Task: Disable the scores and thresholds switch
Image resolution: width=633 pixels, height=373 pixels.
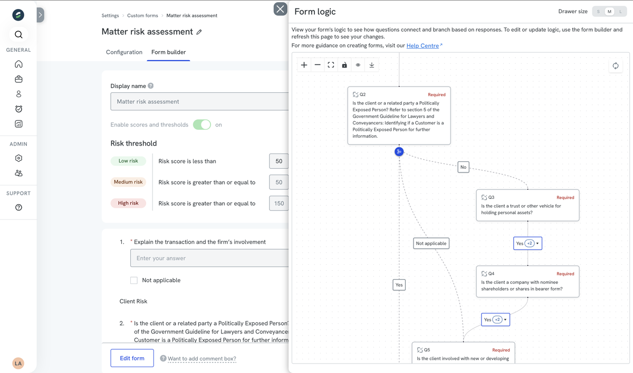Action: pos(202,125)
